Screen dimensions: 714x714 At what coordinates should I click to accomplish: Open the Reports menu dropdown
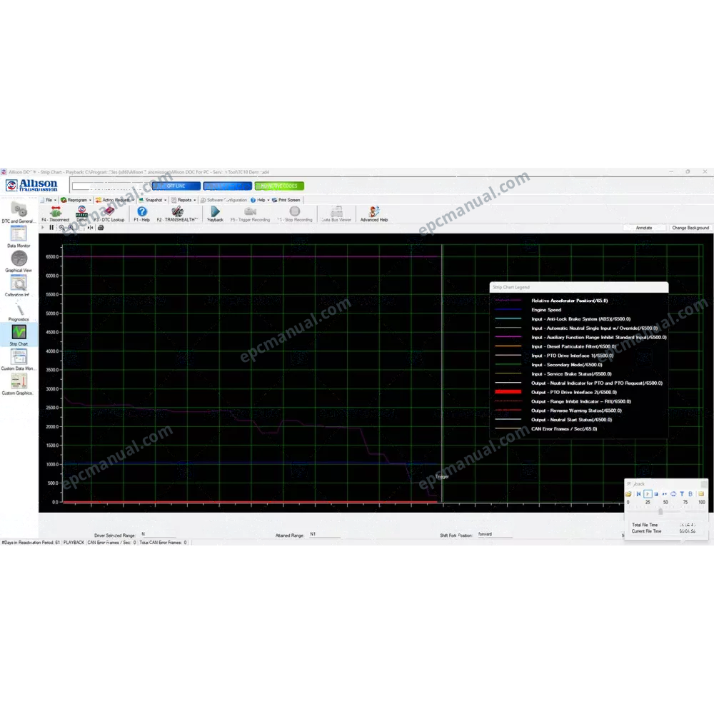(183, 200)
